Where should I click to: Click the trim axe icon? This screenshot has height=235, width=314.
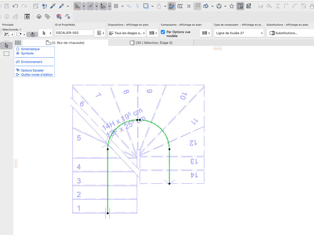pos(269,6)
